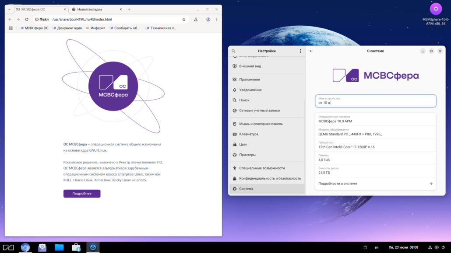Open Подробности о системе details
451x253 pixels.
pyautogui.click(x=375, y=183)
